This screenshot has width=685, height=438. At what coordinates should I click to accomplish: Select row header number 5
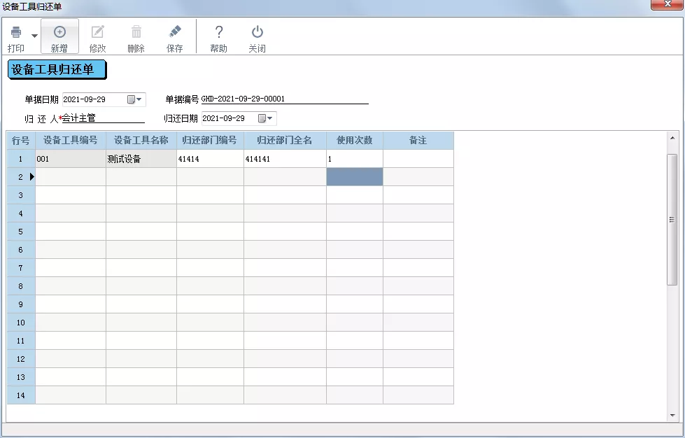click(21, 232)
